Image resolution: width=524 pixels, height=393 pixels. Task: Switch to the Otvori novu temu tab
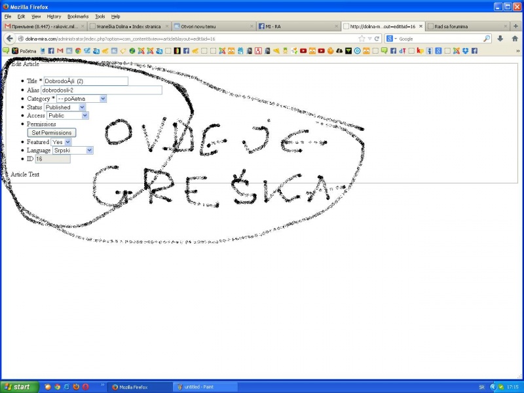(214, 26)
